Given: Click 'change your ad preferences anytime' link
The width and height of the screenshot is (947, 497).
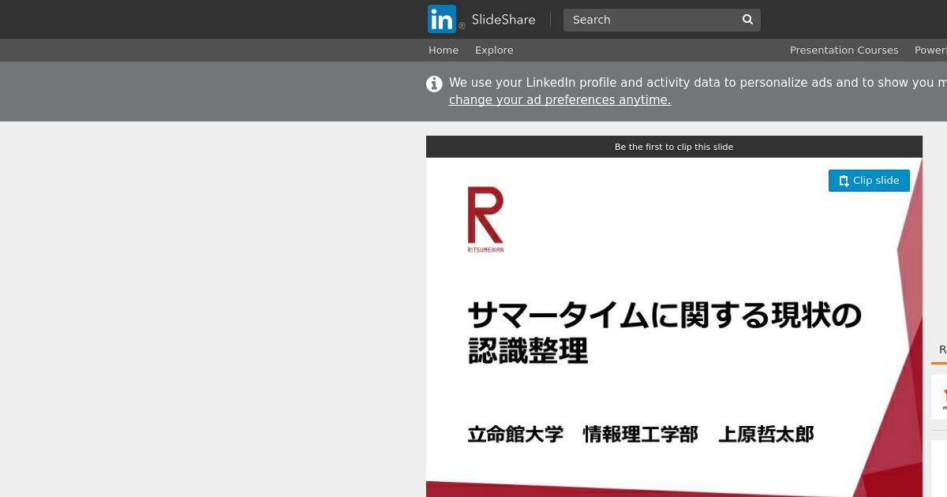Looking at the screenshot, I should point(560,100).
